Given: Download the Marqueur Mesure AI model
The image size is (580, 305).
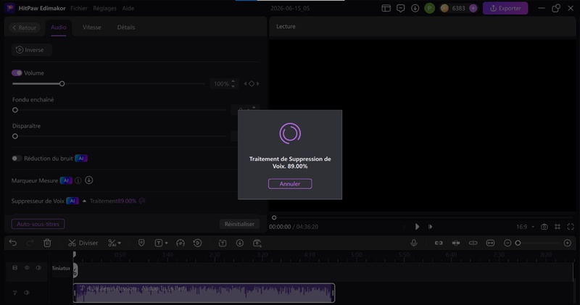Looking at the screenshot, I should [x=88, y=180].
